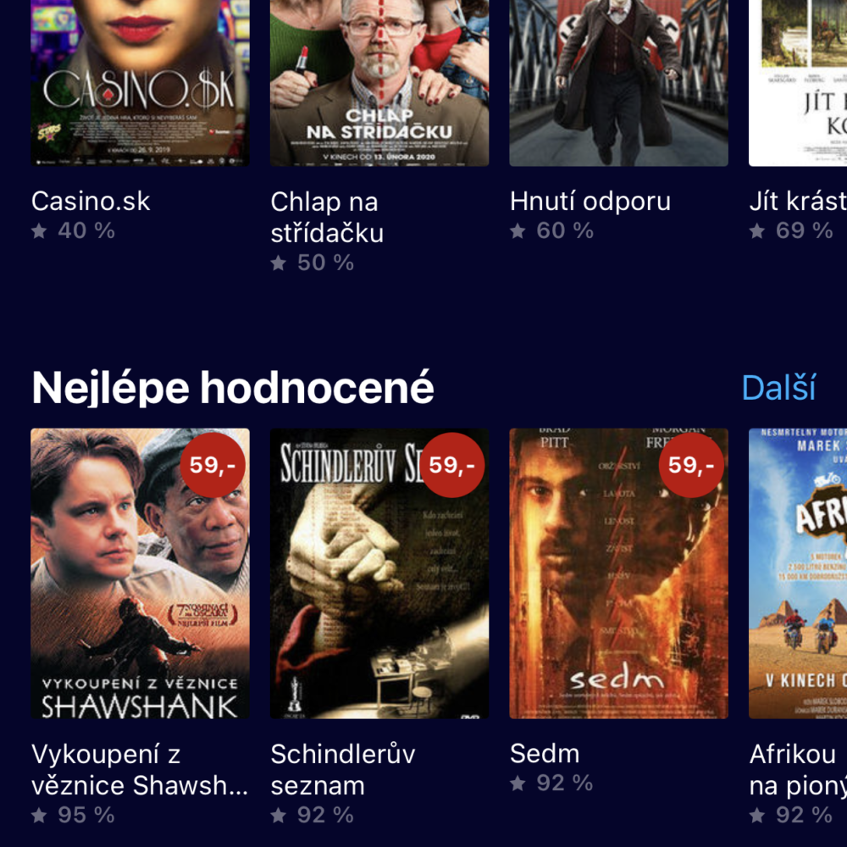Open the Vykoupení z věznice Shawshank title
The width and height of the screenshot is (847, 847).
[x=140, y=770]
